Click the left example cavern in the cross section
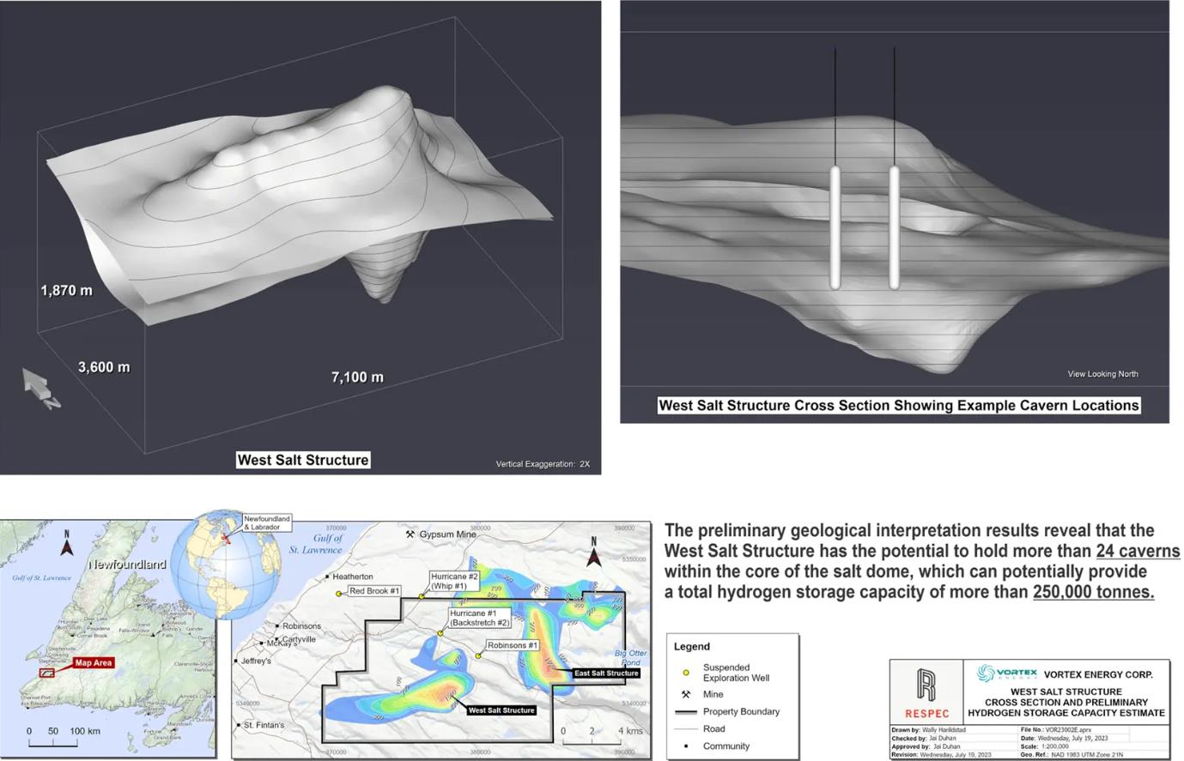Viewport: 1184px width, 761px height. coord(835,227)
